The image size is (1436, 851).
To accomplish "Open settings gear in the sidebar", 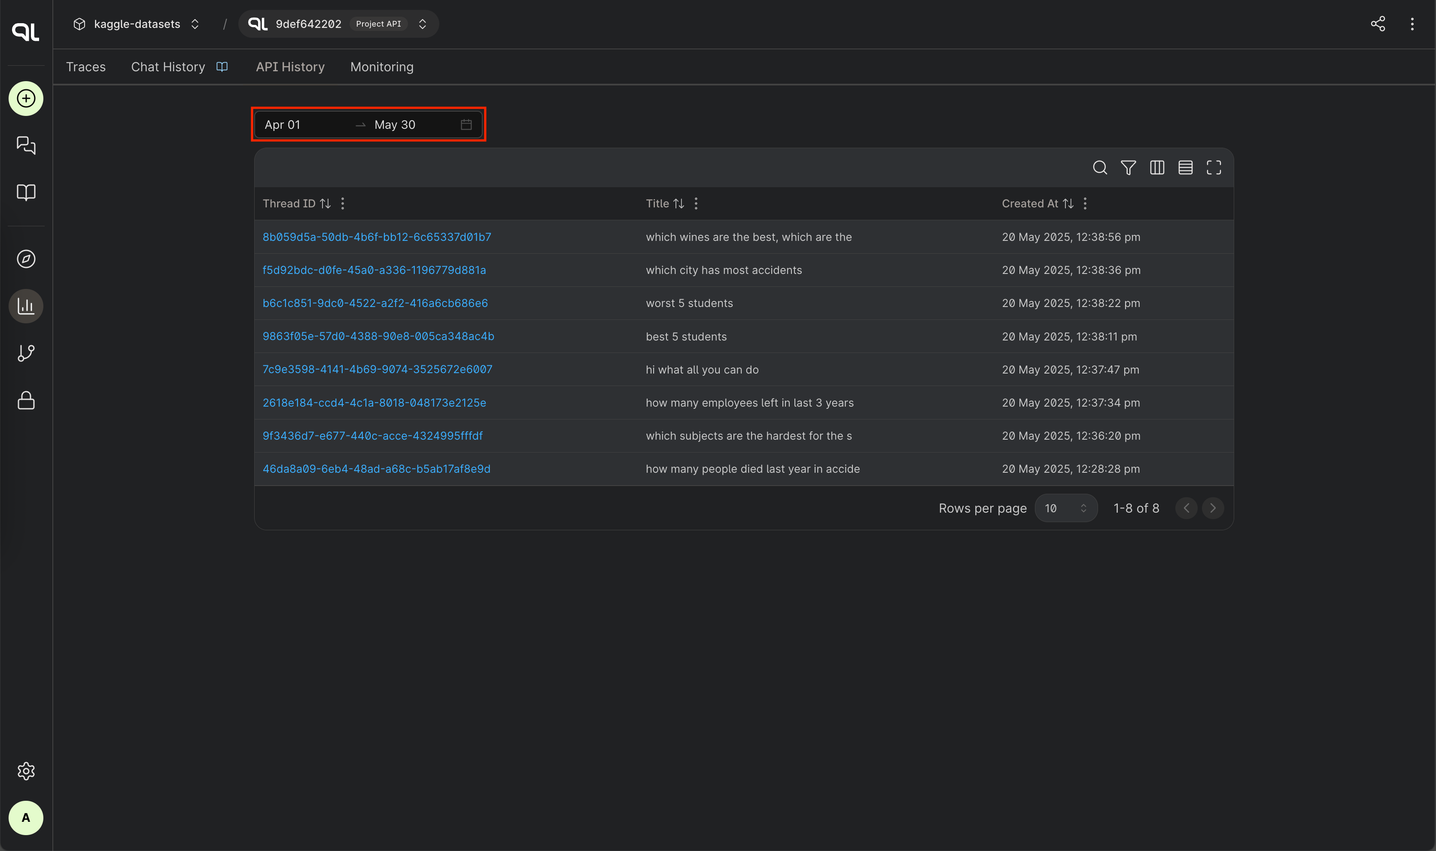I will click(26, 771).
